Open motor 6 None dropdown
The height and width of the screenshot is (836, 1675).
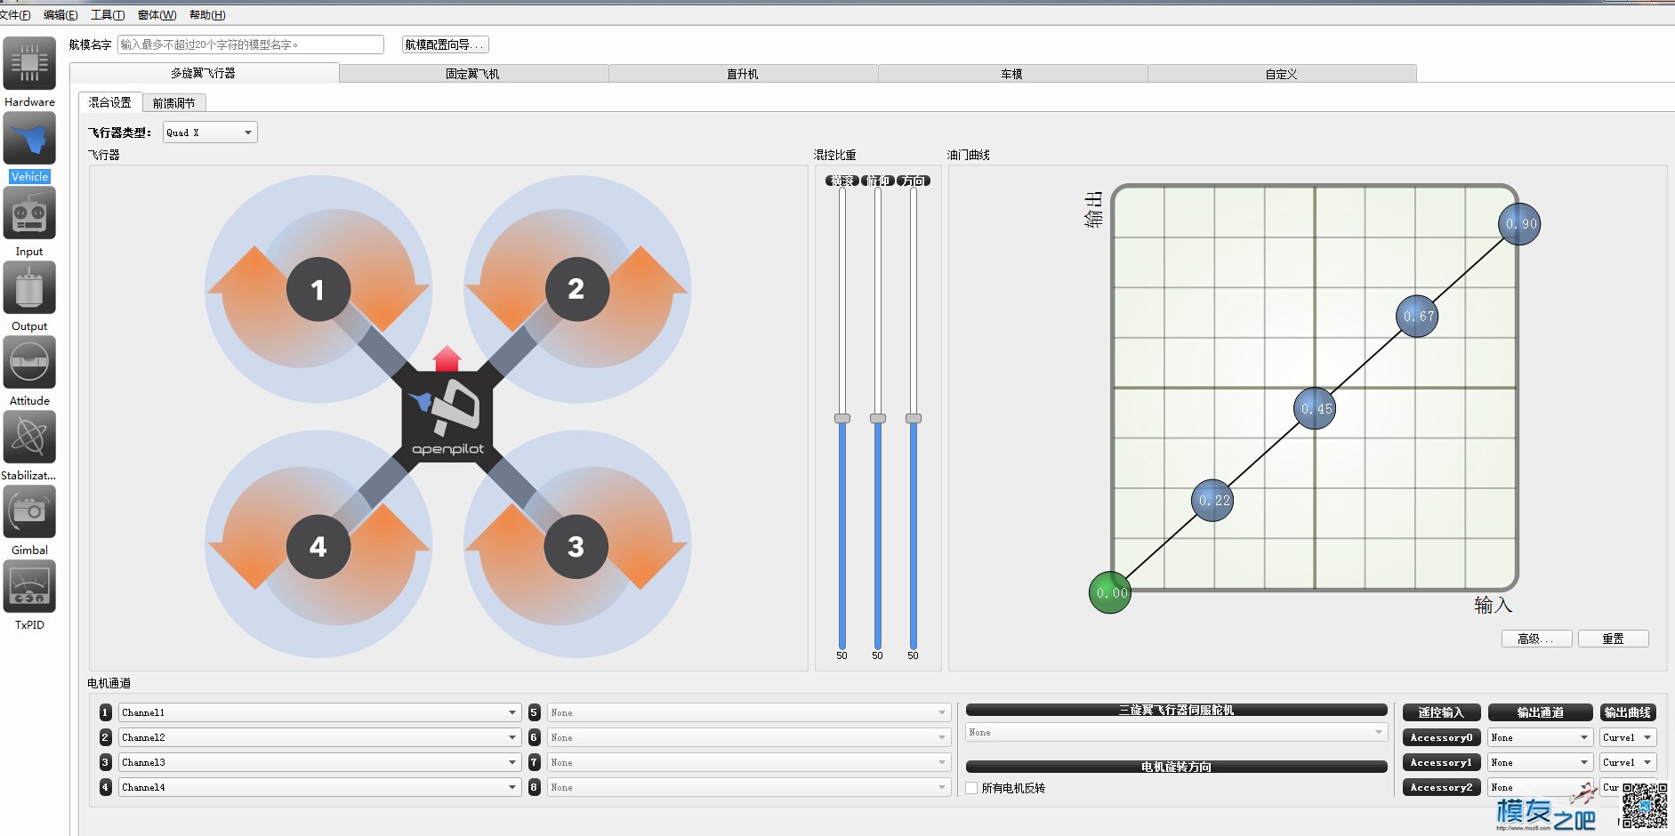748,737
